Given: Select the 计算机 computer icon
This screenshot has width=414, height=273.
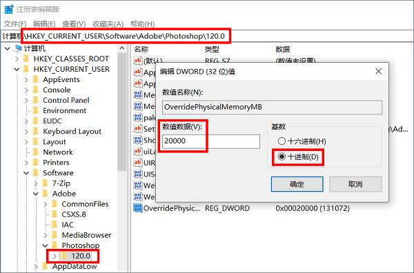Looking at the screenshot, I should [x=18, y=48].
